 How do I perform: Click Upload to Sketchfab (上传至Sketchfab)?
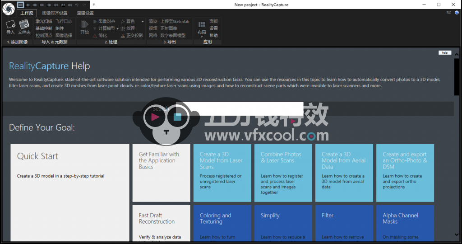tap(175, 21)
